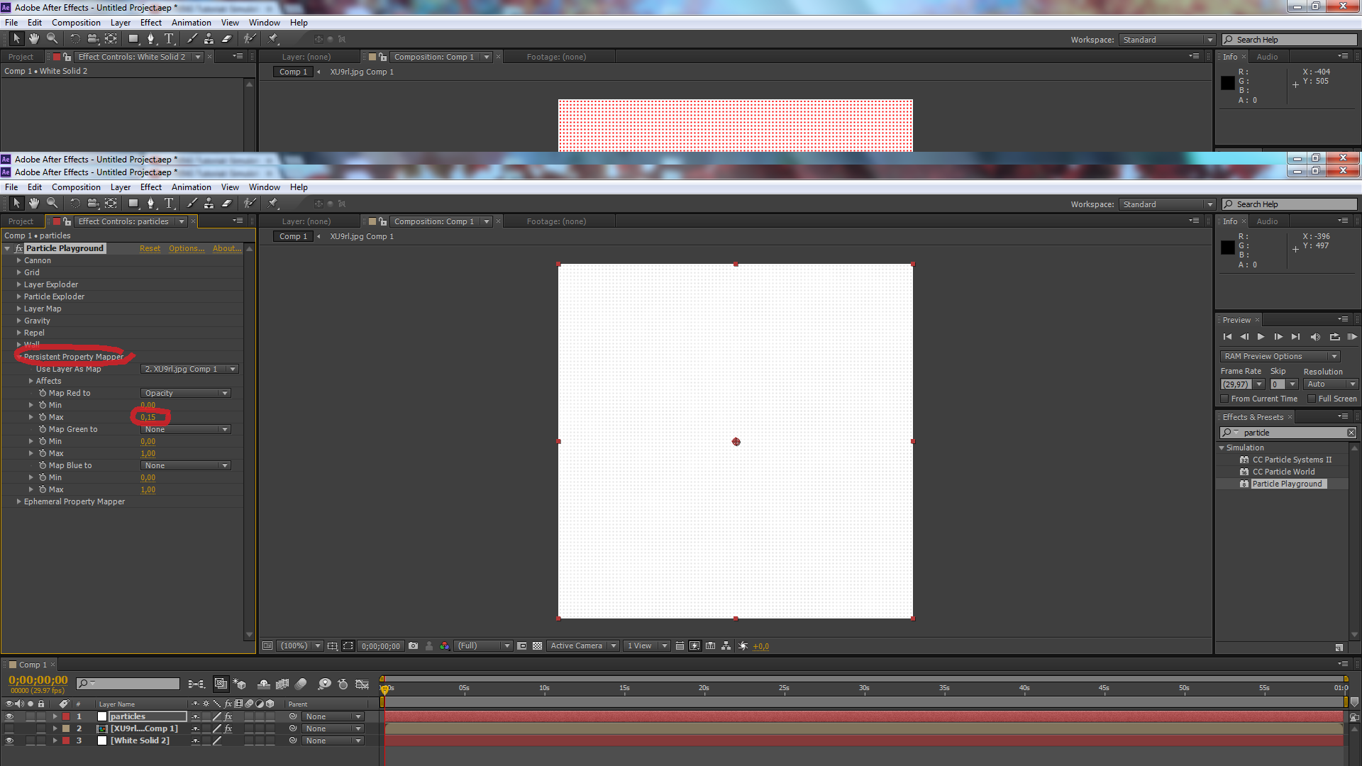Screen dimensions: 1362x766
Task: Open the composition flowchart icon in viewer
Action: point(726,646)
